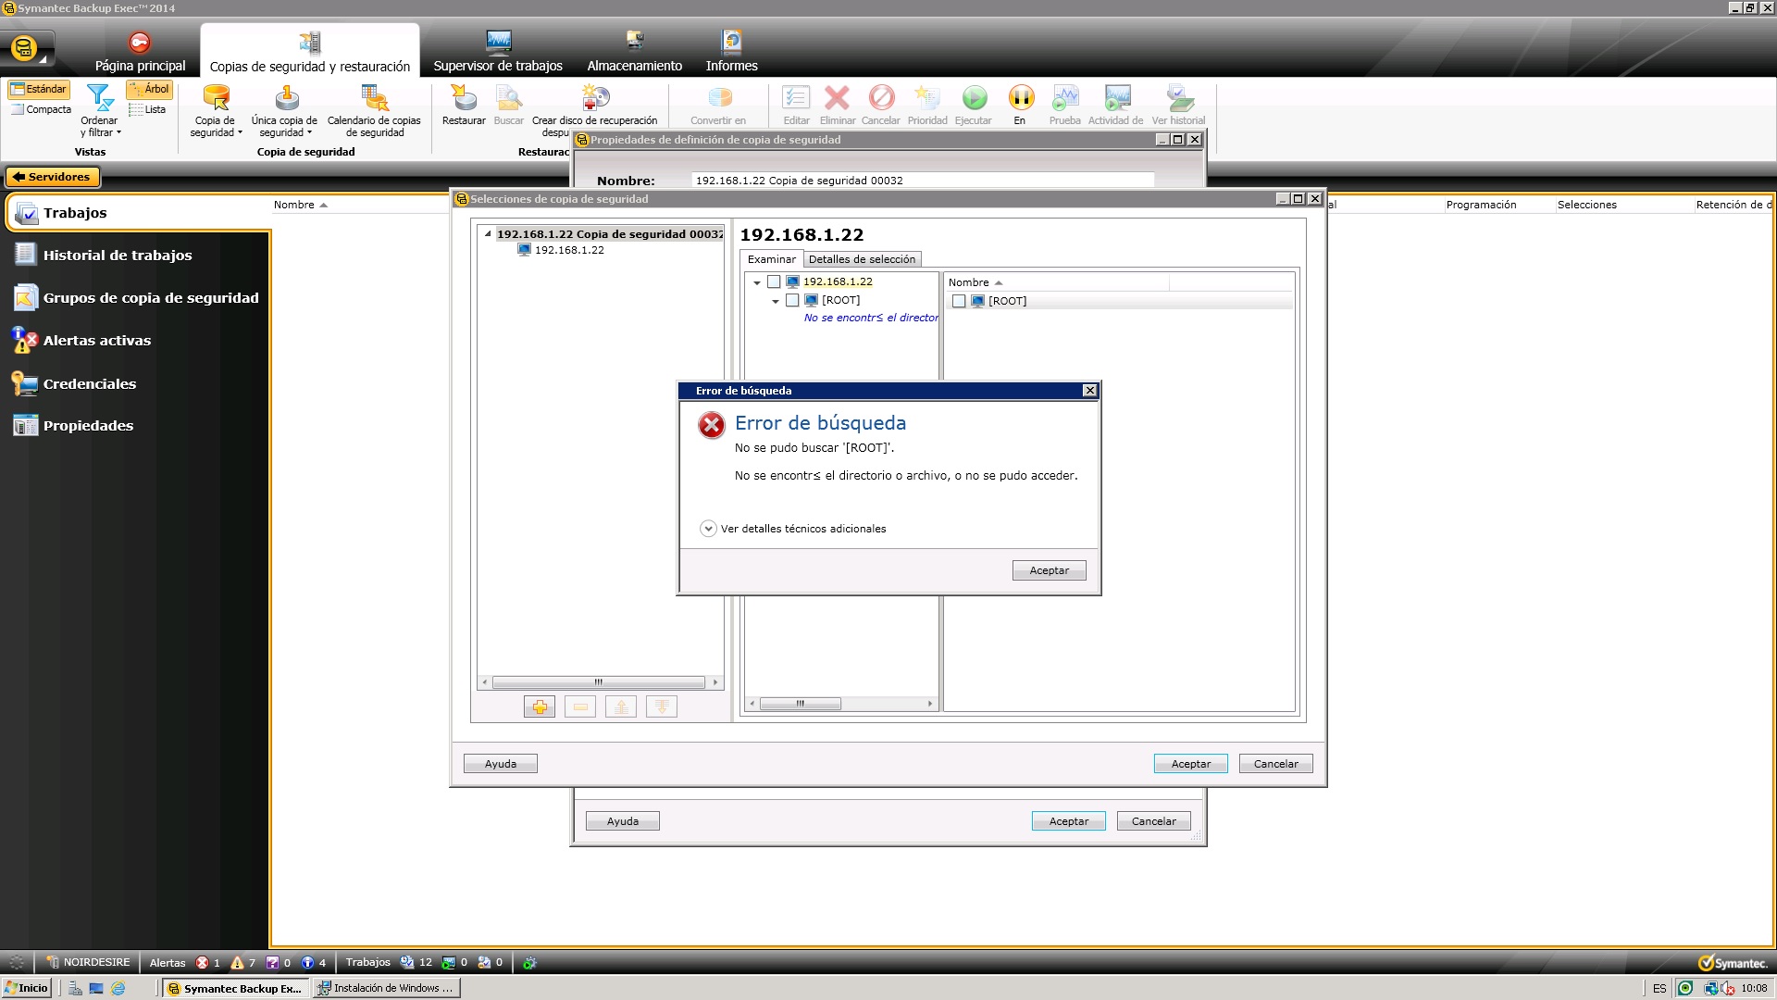The width and height of the screenshot is (1777, 1000).
Task: Click the move down arrow button
Action: coord(662,707)
